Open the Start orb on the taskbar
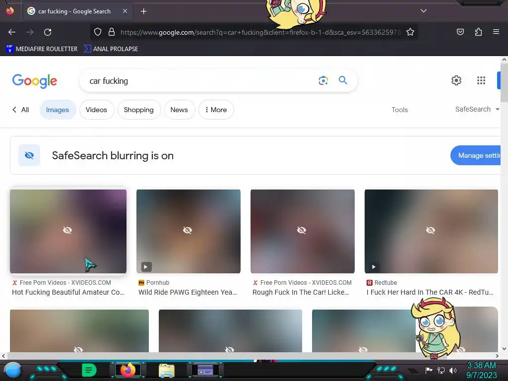Image resolution: width=508 pixels, height=381 pixels. (13, 370)
